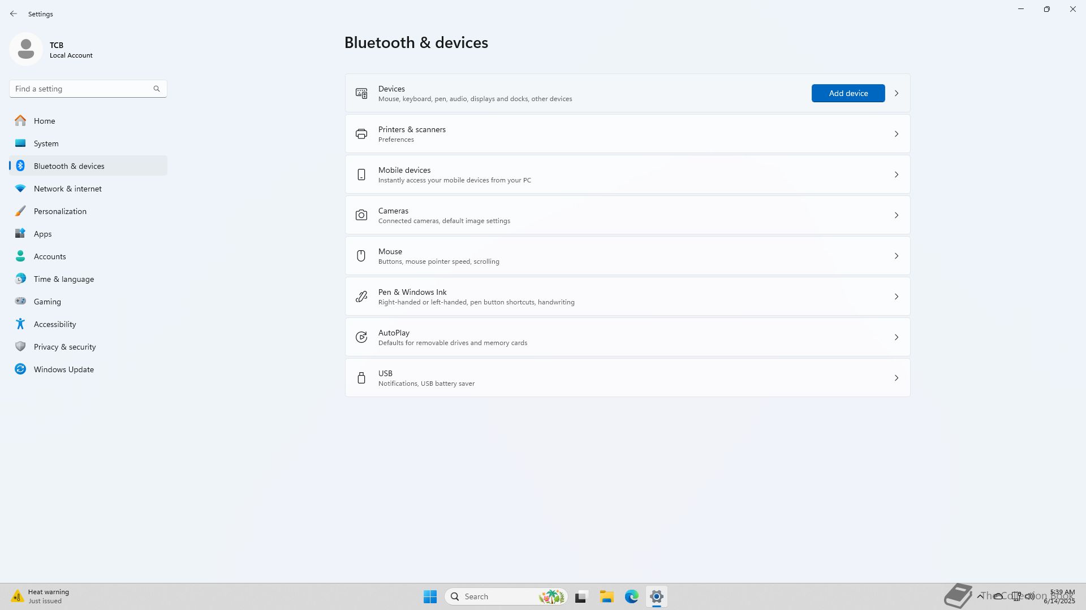Image resolution: width=1086 pixels, height=610 pixels.
Task: Expand the Mobile devices chevron
Action: (x=896, y=175)
